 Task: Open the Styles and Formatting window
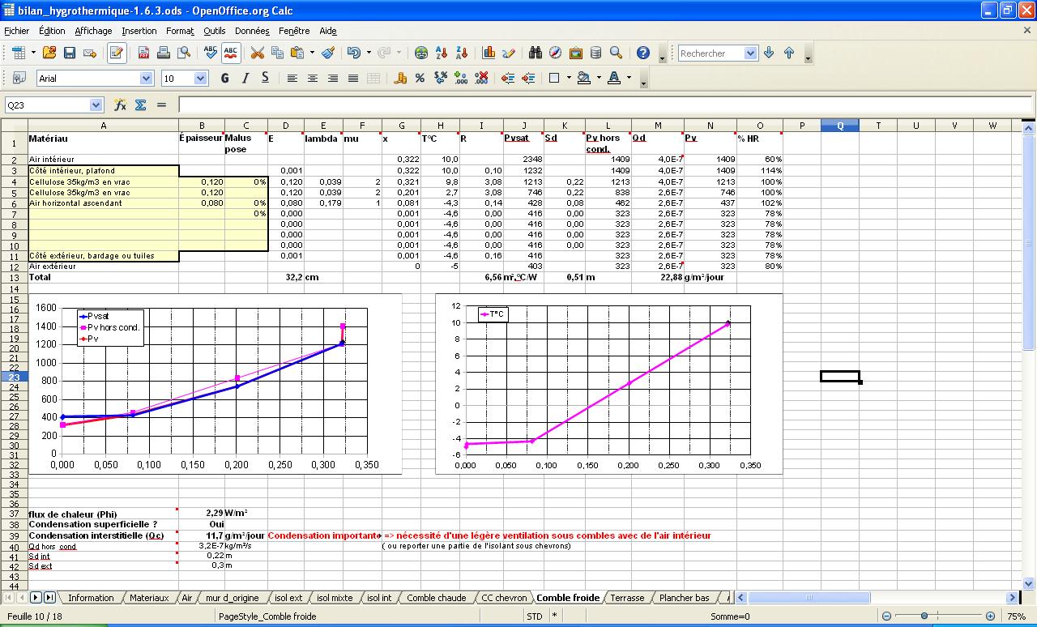tap(19, 78)
